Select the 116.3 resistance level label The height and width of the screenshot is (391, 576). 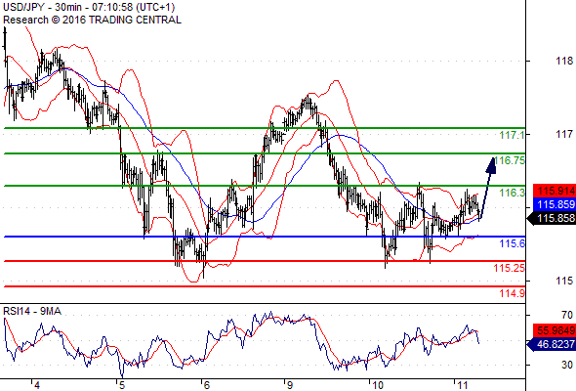point(513,193)
